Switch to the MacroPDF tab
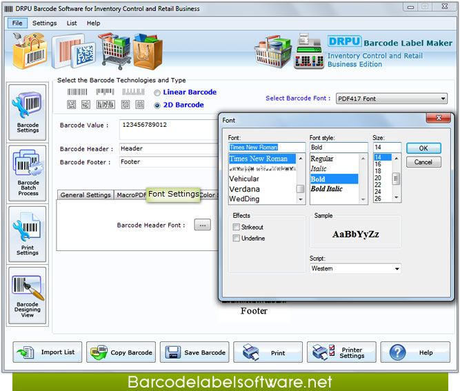This screenshot has height=391, width=460. [131, 194]
